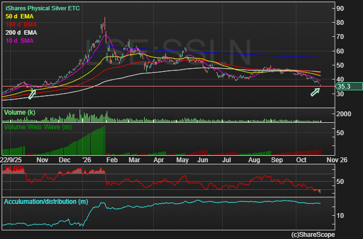Click the 30 price axis value
The width and height of the screenshot is (363, 239).
point(340,94)
